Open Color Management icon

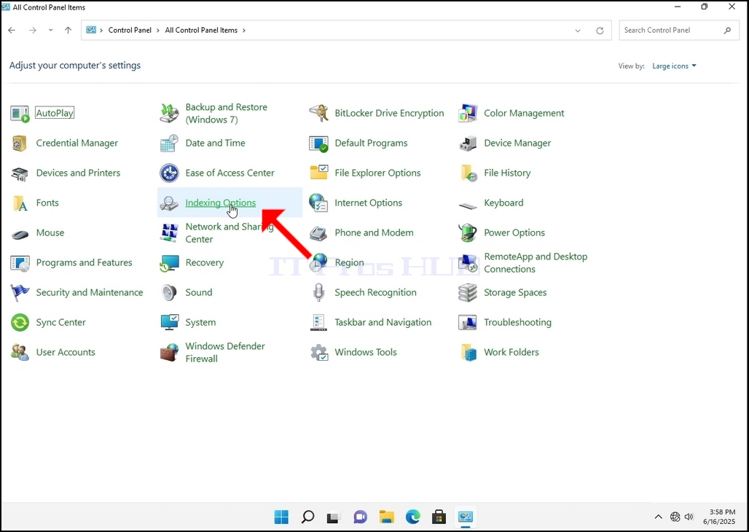point(468,113)
